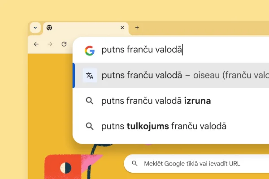Choose suggestion "putns franču valodā izruna"
Image resolution: width=269 pixels, height=179 pixels.
click(x=156, y=101)
